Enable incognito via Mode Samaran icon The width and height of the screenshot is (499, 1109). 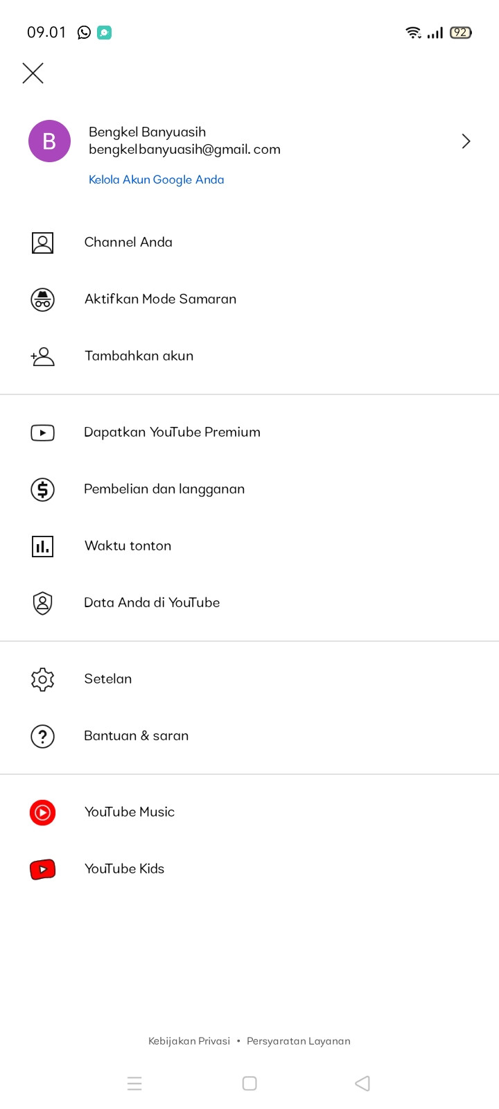(42, 299)
